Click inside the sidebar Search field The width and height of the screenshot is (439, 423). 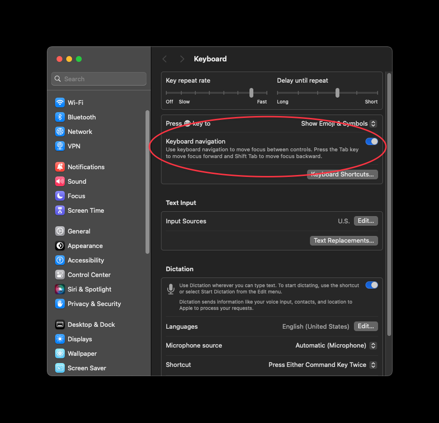(99, 79)
